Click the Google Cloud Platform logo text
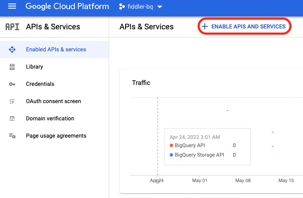Image resolution: width=303 pixels, height=198 pixels. coord(67,6)
